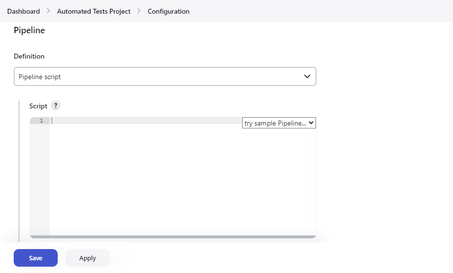Open the try sample Pipeline dropdown

[x=275, y=123]
